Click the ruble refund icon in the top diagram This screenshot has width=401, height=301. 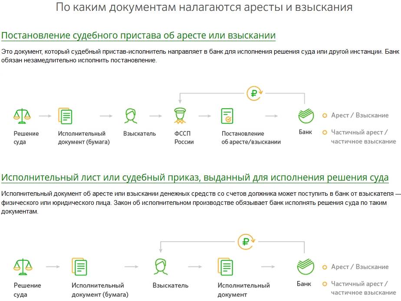253,93
